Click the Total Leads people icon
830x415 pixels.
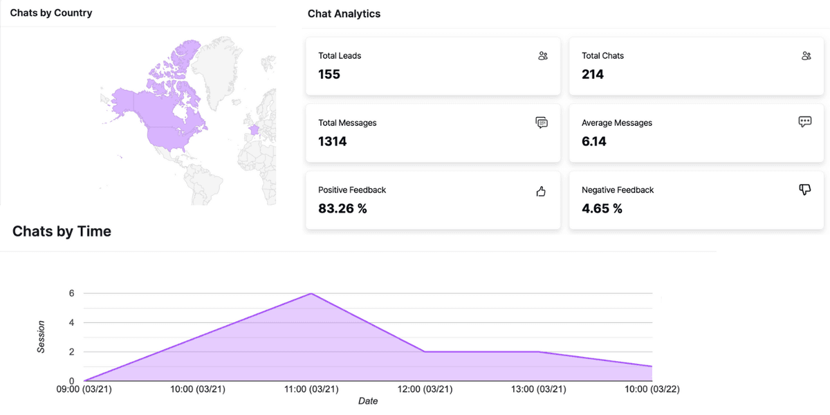pos(543,55)
